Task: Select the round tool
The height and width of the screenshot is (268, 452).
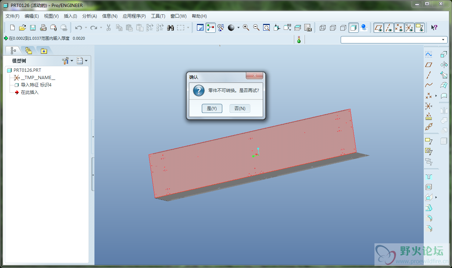Action: 428,218
